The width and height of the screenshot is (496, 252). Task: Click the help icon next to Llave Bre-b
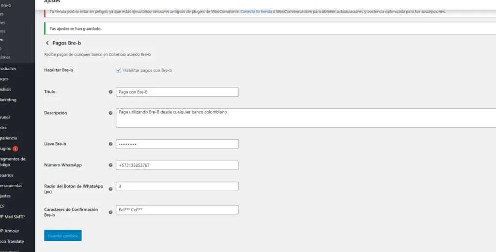[x=110, y=144]
